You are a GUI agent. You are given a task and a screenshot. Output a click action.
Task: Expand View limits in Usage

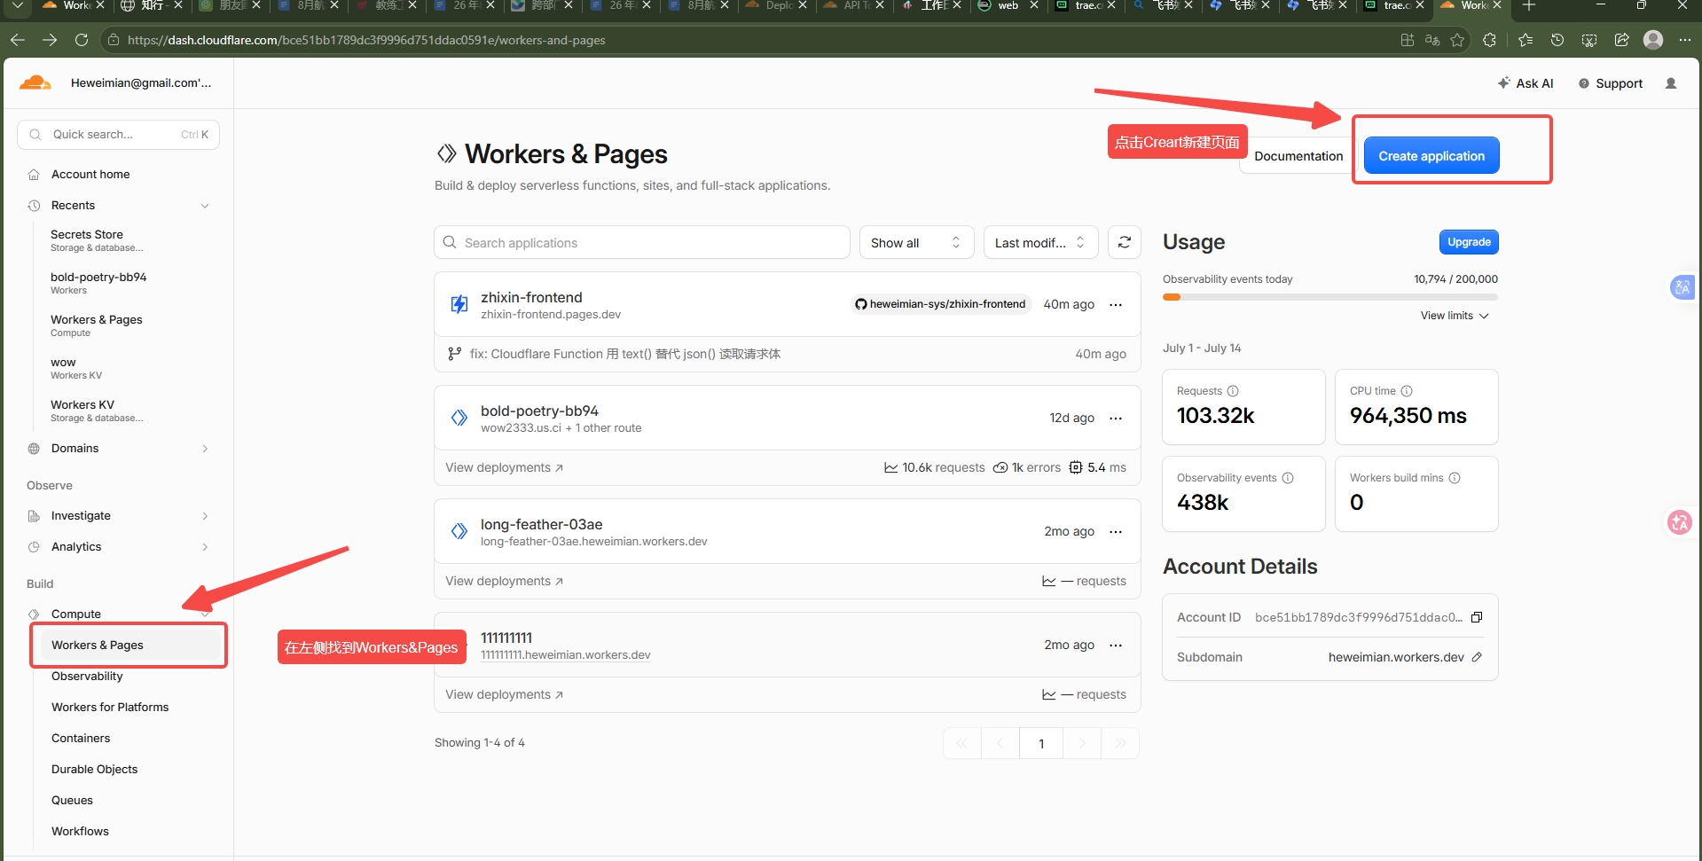point(1455,316)
